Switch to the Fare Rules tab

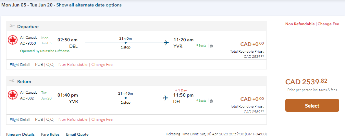point(50,134)
